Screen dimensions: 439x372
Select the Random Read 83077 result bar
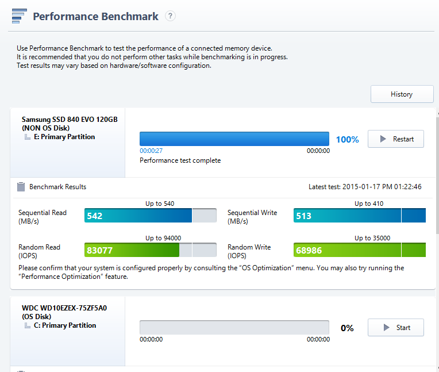[151, 250]
